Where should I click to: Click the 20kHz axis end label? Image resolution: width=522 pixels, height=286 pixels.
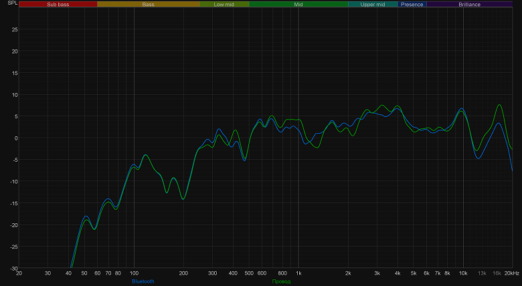(x=512, y=273)
